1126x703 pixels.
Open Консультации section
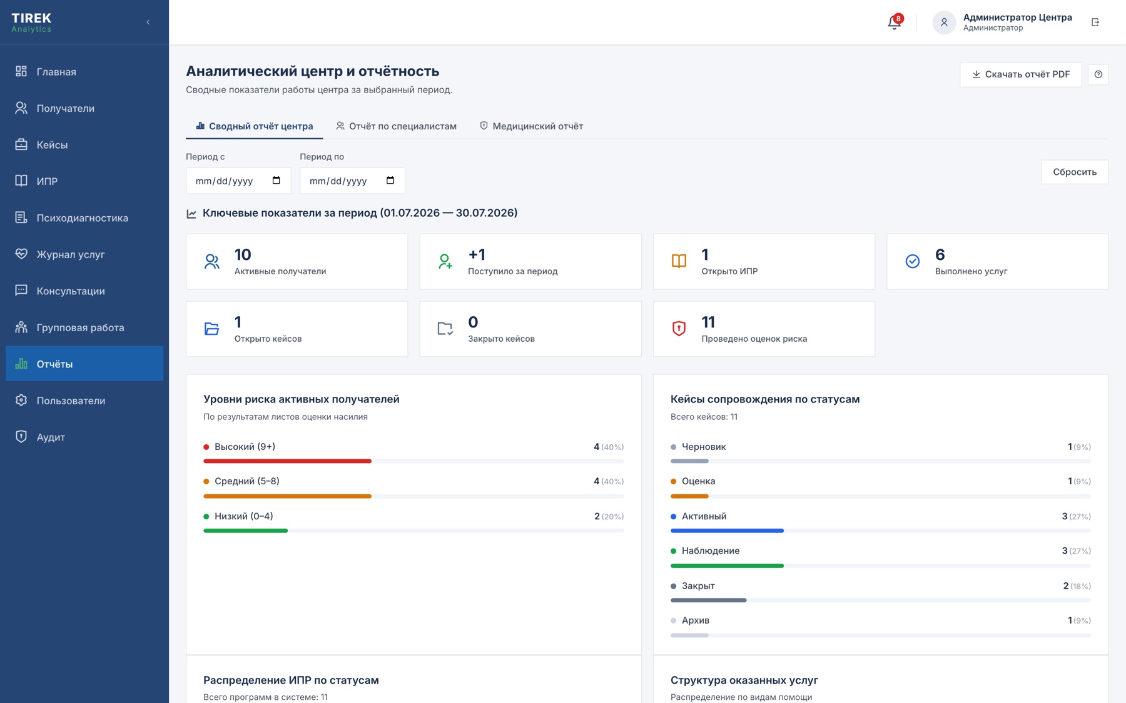click(x=84, y=291)
